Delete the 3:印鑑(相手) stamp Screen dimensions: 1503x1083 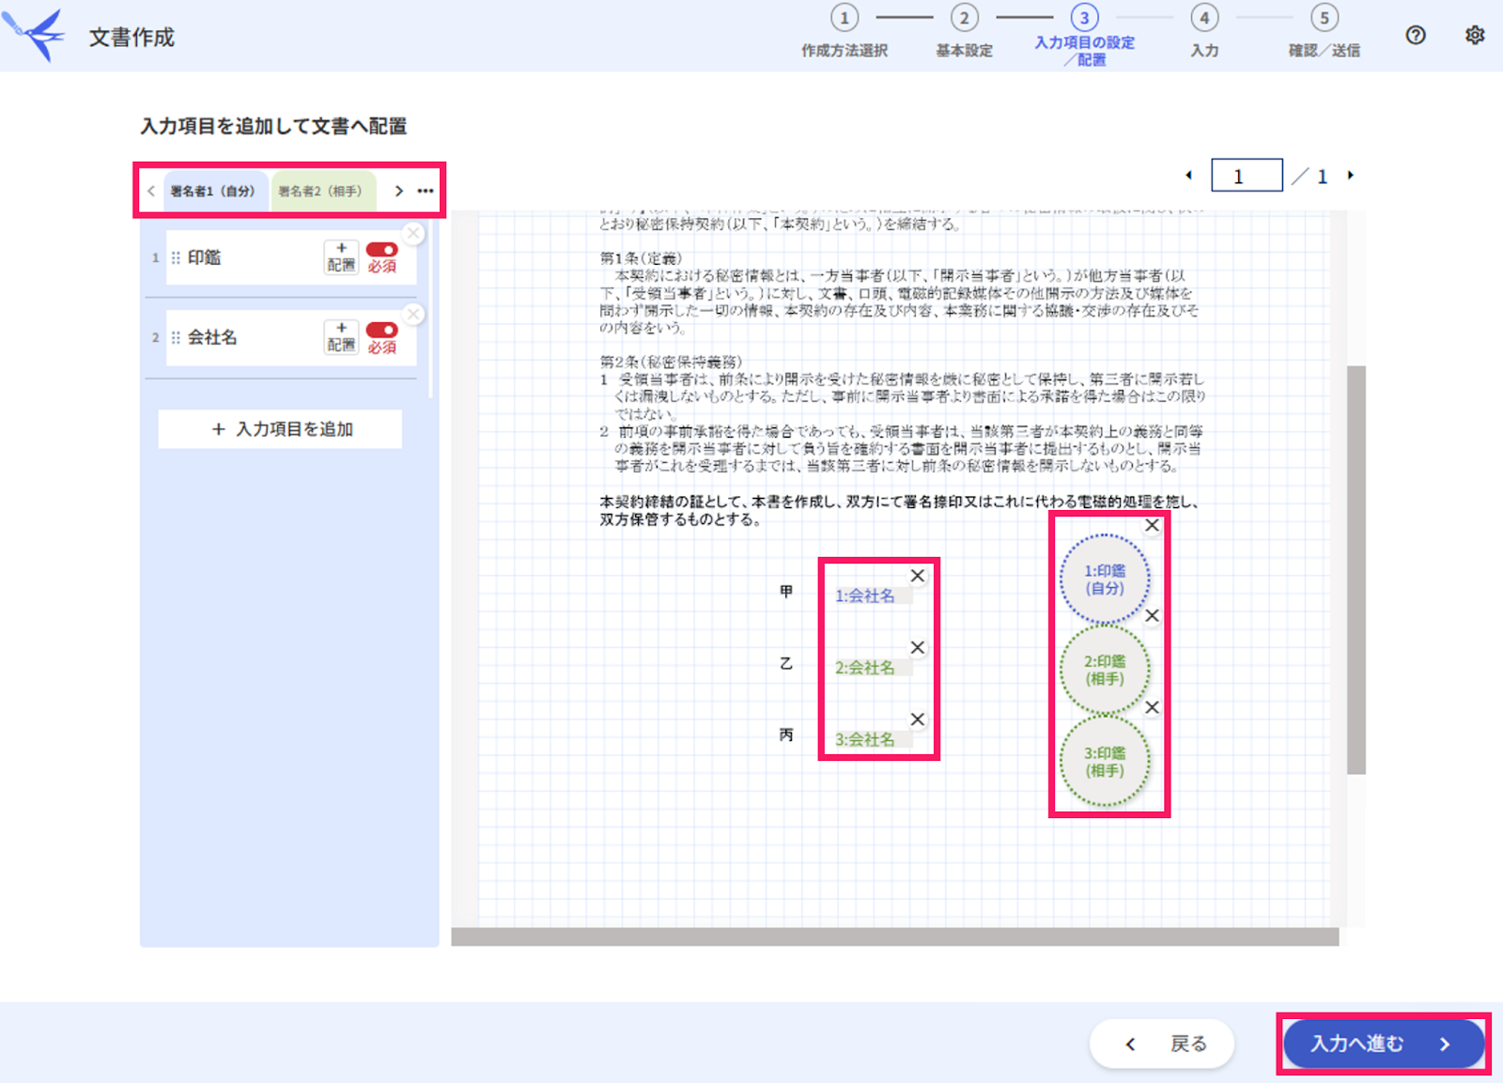click(x=1152, y=707)
